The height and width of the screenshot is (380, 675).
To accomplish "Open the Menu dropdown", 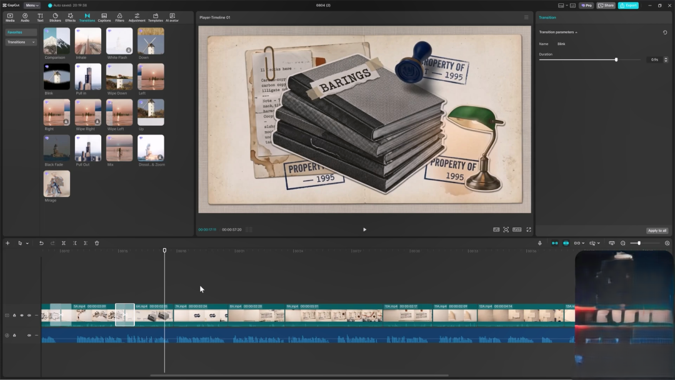I will click(32, 5).
